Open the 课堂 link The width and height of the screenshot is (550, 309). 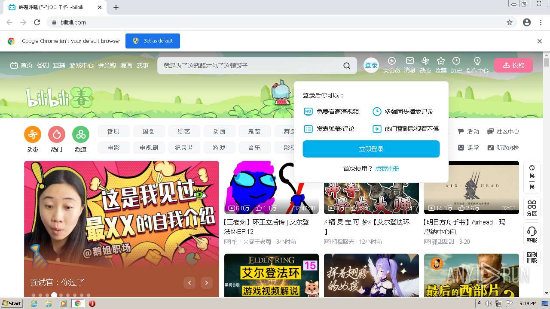[x=468, y=148]
